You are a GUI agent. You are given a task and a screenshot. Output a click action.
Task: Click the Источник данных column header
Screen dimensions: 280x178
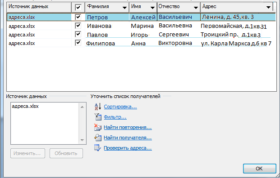39,7
